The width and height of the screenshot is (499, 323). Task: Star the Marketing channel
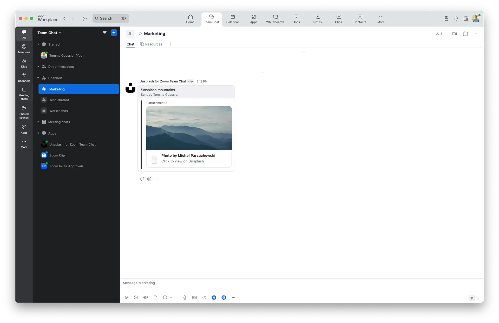coord(140,34)
